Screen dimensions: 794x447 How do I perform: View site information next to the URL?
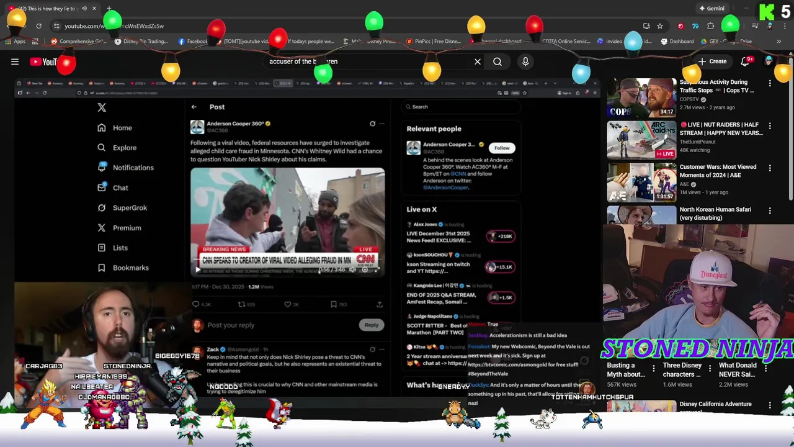[x=56, y=26]
